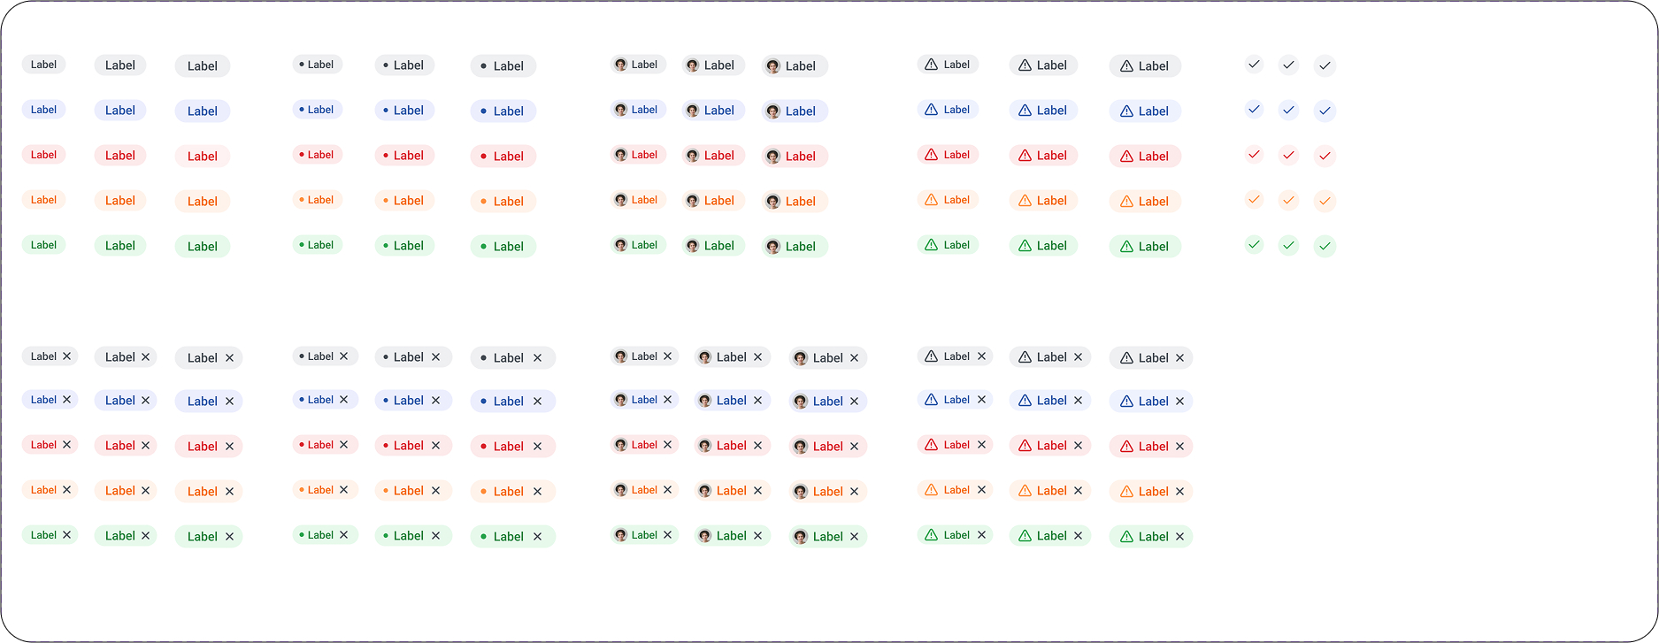Viewport: 1659px width, 643px height.
Task: Select the smallest plain red non-dismissible Label
Action: (x=43, y=155)
